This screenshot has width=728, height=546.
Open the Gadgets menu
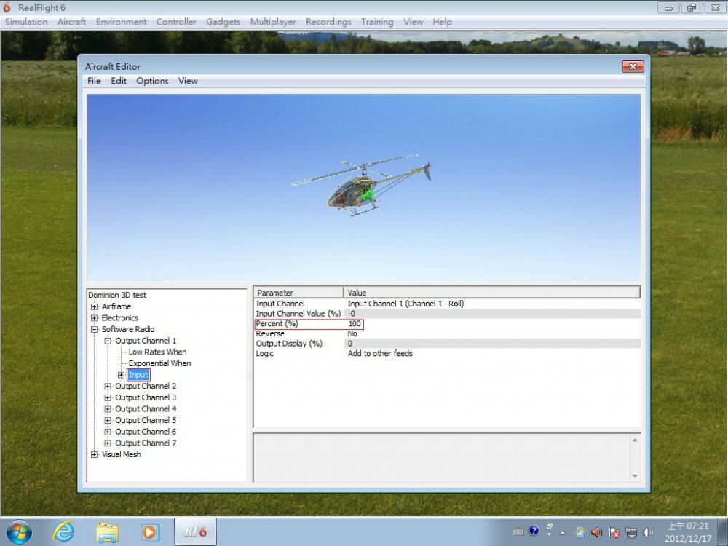coord(223,22)
